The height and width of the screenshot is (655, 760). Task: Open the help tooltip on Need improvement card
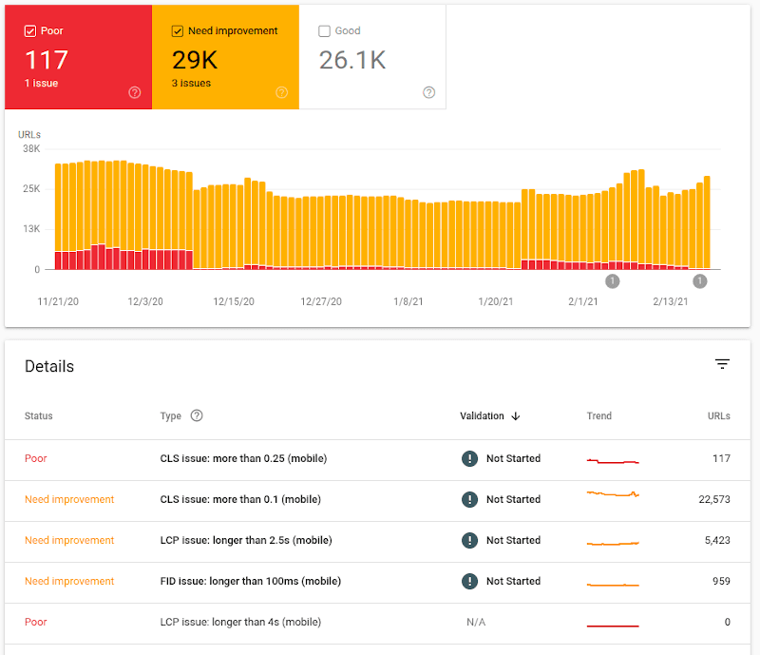tap(281, 92)
